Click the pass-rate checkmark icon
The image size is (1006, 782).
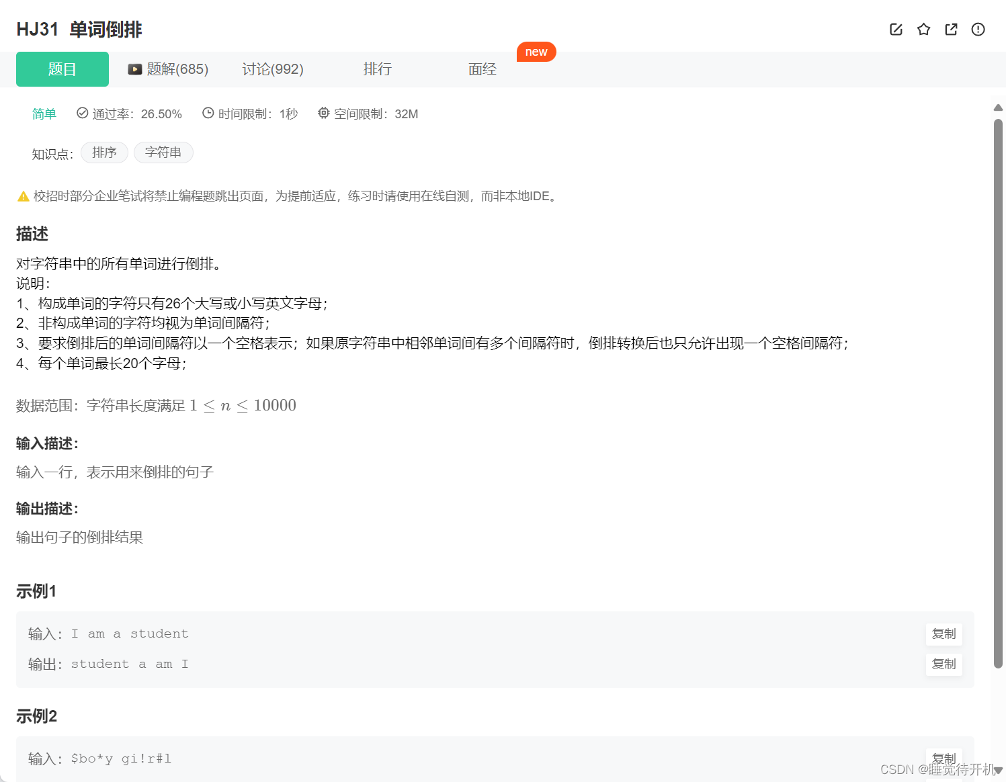[83, 113]
